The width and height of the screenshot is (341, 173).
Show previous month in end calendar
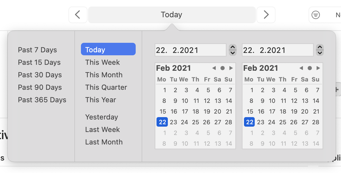pyautogui.click(x=301, y=68)
